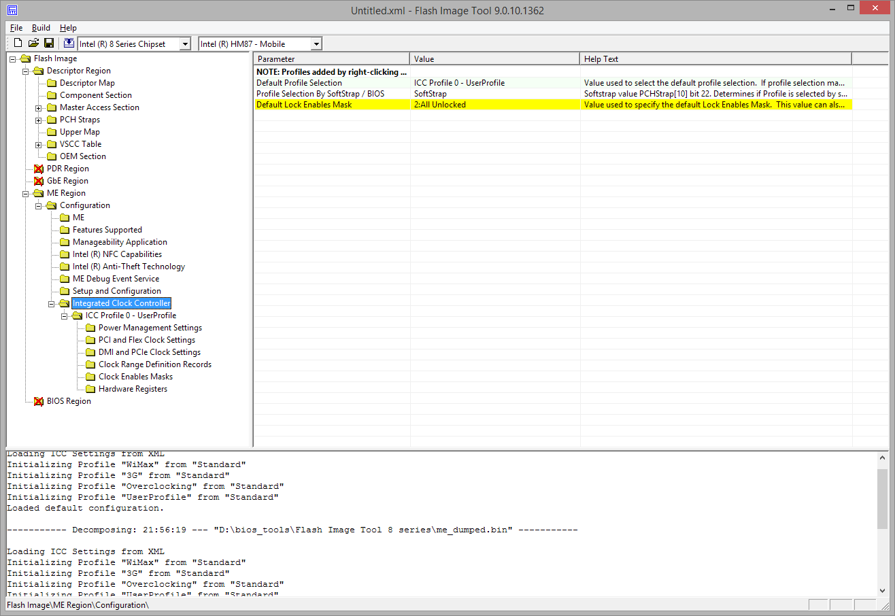Click the Clock Enables Masks folder icon
The height and width of the screenshot is (616, 895).
[x=90, y=377]
